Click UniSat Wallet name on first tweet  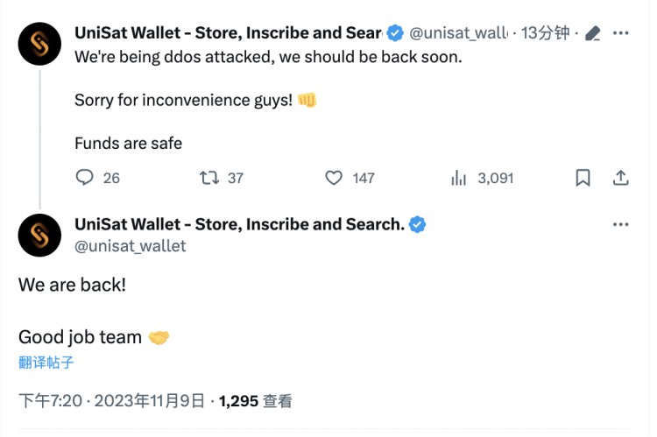pyautogui.click(x=229, y=32)
